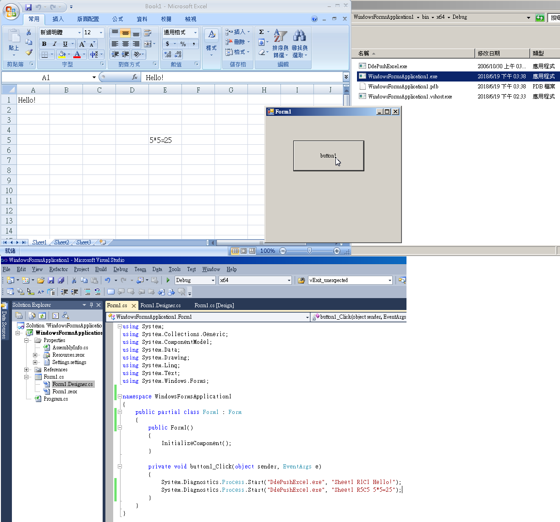Open the Tools menu in Visual Studio

(175, 269)
